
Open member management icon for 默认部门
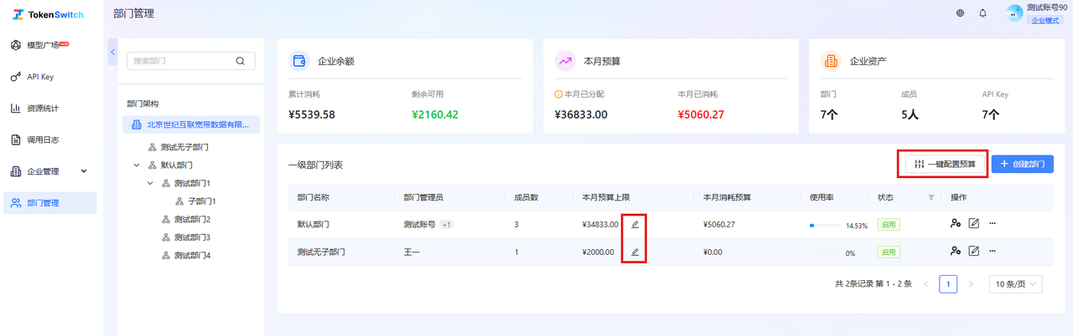pyautogui.click(x=956, y=224)
